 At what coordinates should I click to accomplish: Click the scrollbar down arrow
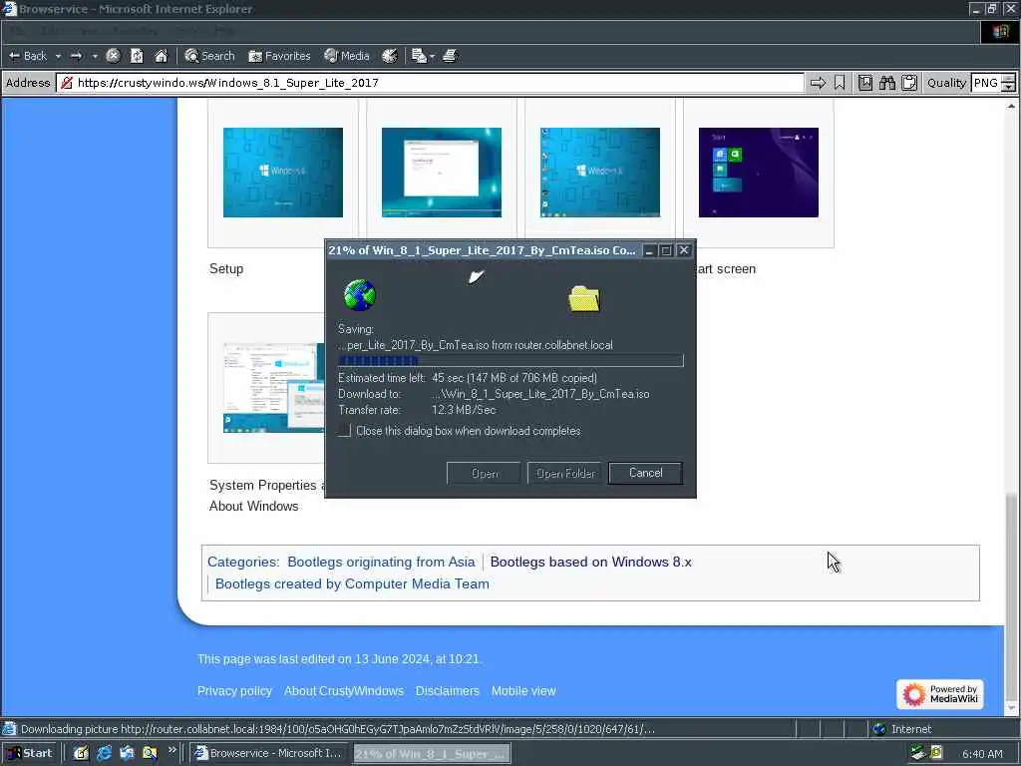pyautogui.click(x=1011, y=708)
